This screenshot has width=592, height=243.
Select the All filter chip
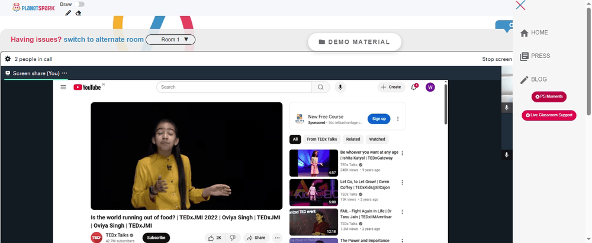point(295,139)
